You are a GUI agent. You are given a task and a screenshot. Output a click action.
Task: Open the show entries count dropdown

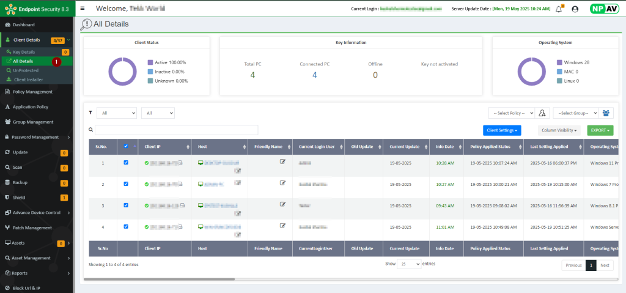tap(409, 264)
